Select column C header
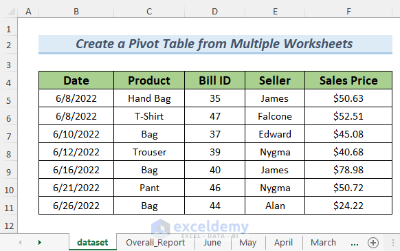This screenshot has height=251, width=400. pos(149,12)
